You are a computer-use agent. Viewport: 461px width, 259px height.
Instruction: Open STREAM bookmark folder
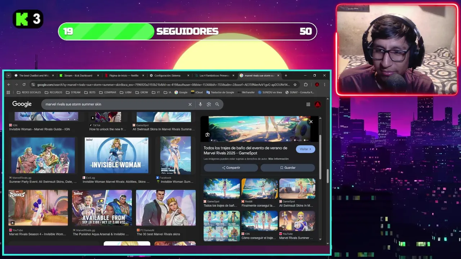tap(73, 92)
